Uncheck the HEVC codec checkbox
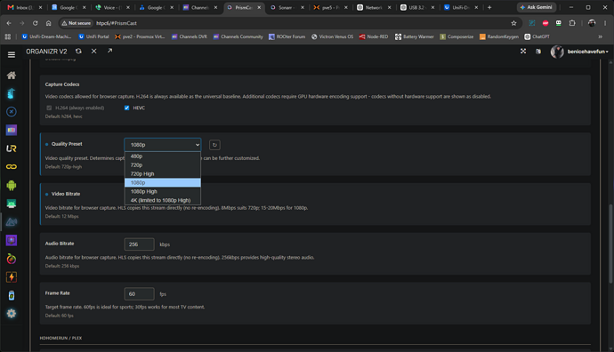 tap(127, 108)
